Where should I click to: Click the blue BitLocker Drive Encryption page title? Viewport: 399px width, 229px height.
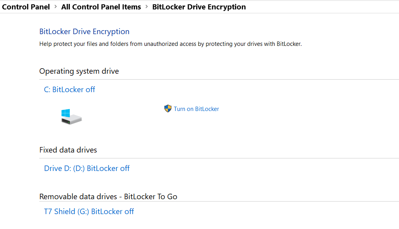pos(84,31)
